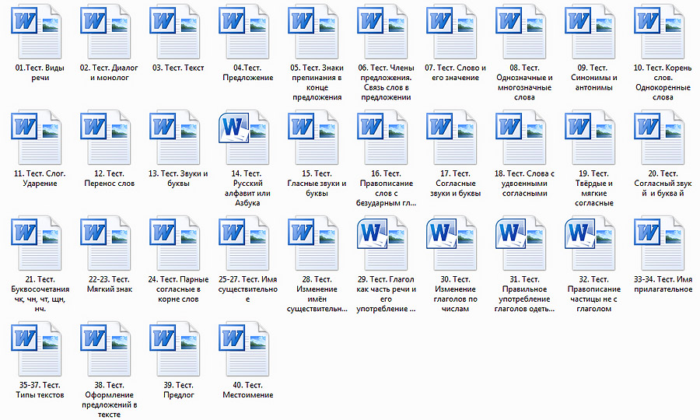Click the file name '20. Тест. Согласный звук й и буква й'
Screen dimensions: 700x420
663,184
